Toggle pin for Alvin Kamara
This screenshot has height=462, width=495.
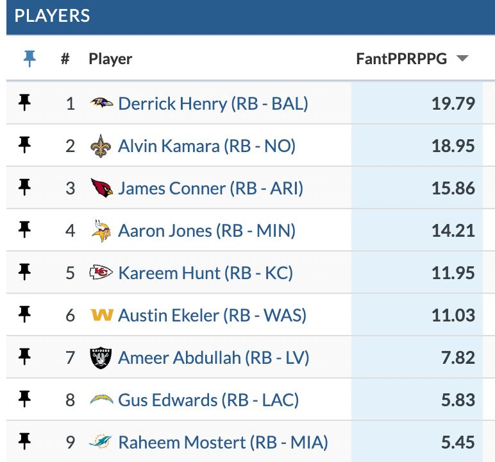(x=24, y=145)
